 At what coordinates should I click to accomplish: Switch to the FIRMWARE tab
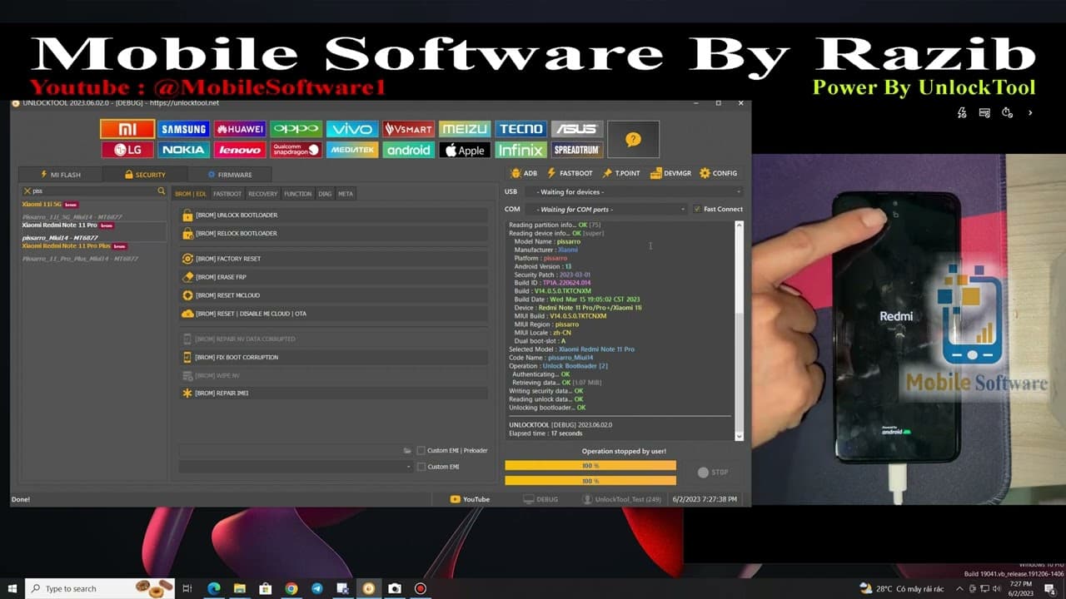coord(230,175)
